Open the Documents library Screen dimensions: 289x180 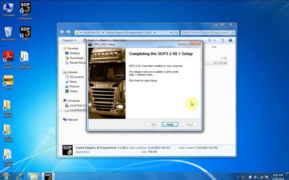[77, 77]
